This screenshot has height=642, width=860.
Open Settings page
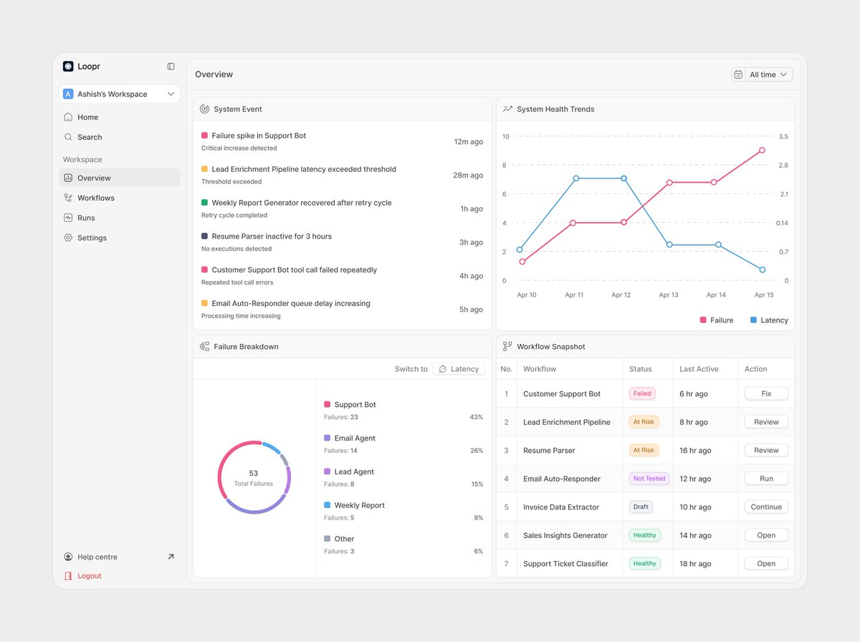pyautogui.click(x=119, y=238)
